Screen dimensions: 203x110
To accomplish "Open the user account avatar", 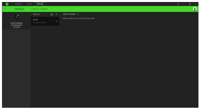I will (195, 9).
